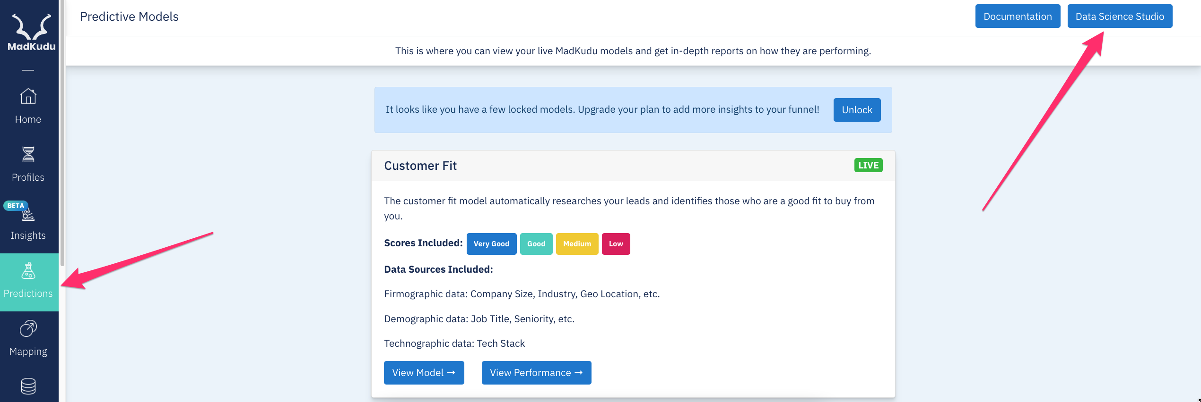
Task: Go to Profiles label in sidebar
Action: [28, 177]
